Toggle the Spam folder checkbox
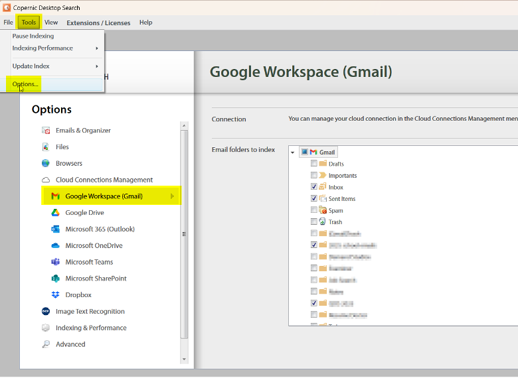The image size is (518, 378). point(314,210)
